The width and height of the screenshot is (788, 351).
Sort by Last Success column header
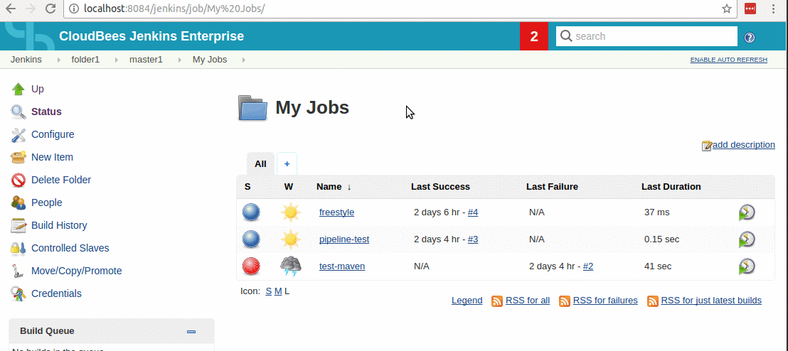pyautogui.click(x=440, y=187)
